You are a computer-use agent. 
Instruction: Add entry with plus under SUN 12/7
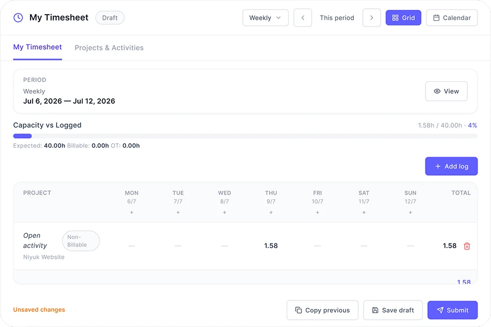(x=410, y=213)
